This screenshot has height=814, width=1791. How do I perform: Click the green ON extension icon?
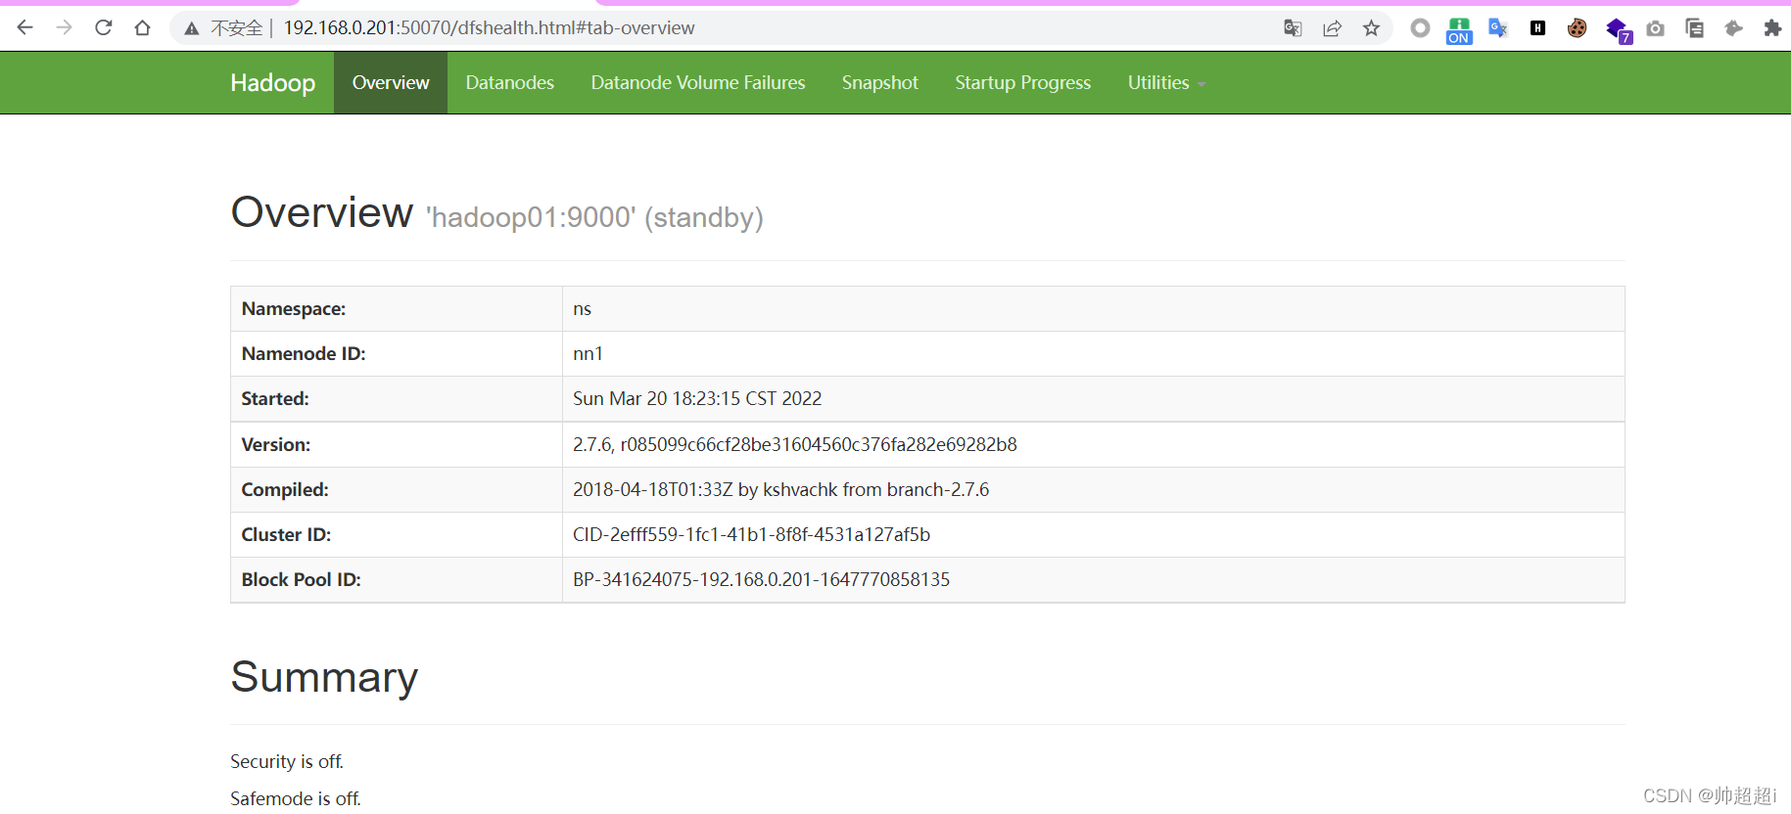coord(1459,30)
